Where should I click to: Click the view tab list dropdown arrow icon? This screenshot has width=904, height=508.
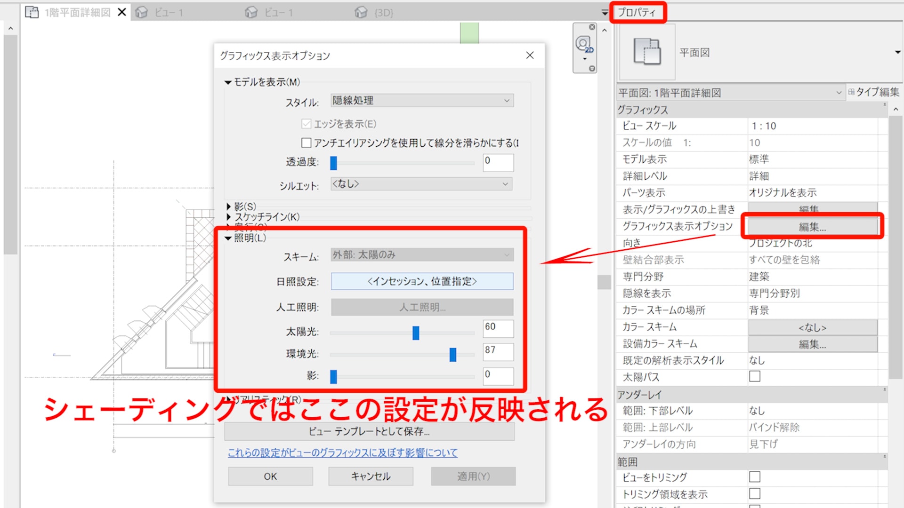(x=605, y=13)
